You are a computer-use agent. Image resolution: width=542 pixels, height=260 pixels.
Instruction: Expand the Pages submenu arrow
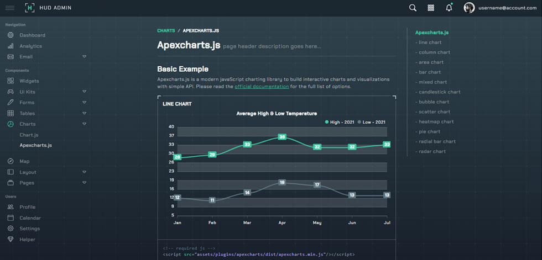(x=84, y=182)
